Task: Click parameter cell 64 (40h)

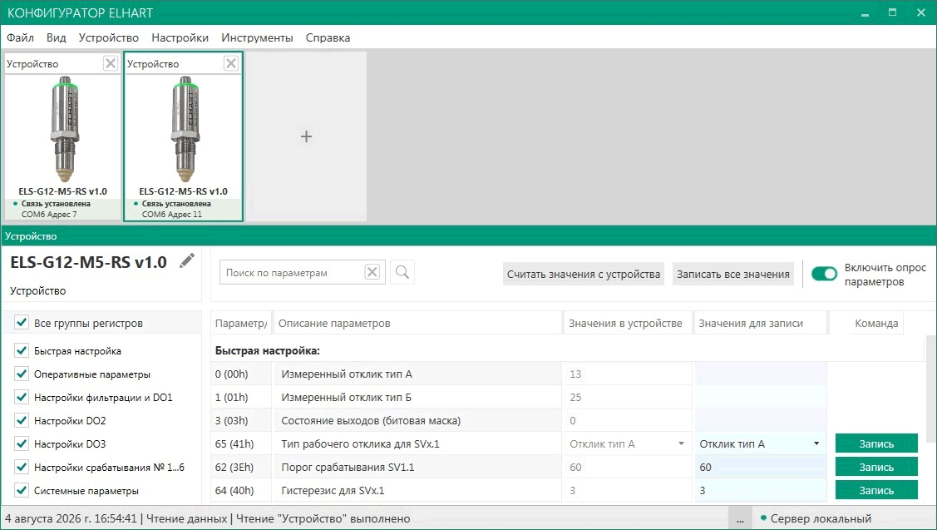Action: pos(241,491)
